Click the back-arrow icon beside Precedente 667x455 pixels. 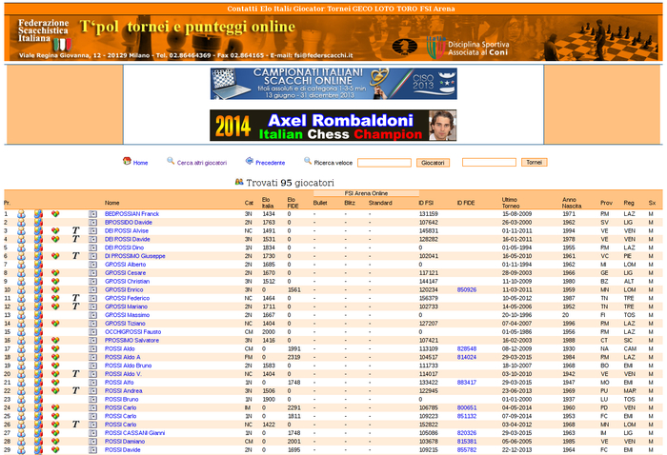click(250, 161)
